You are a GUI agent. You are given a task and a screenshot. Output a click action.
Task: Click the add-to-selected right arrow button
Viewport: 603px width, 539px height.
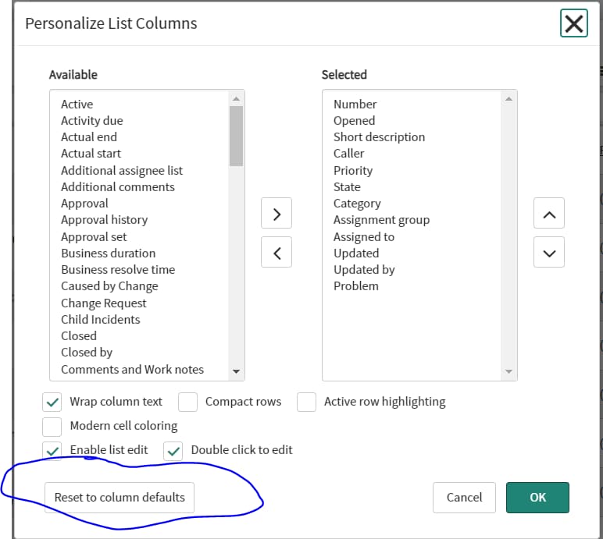[277, 213]
